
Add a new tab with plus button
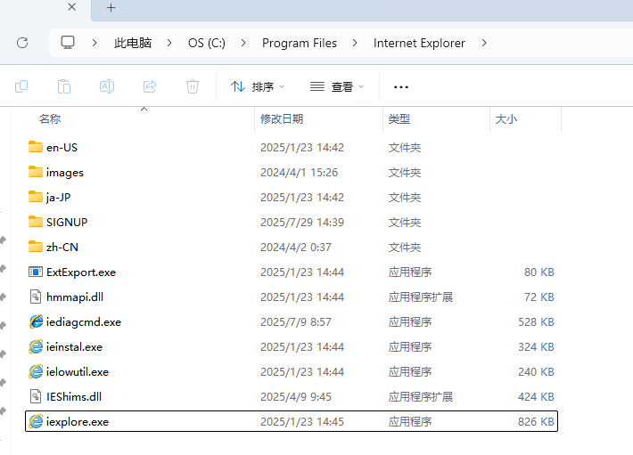coord(111,7)
